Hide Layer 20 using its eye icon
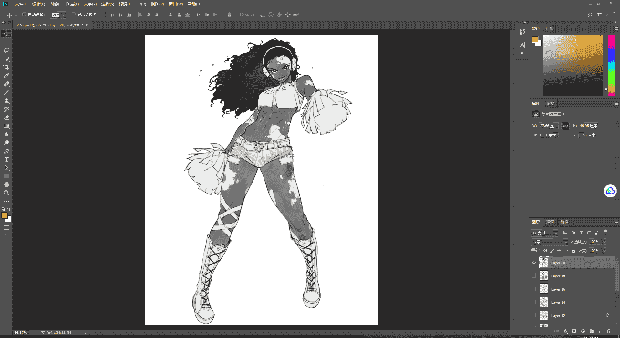 tap(534, 263)
